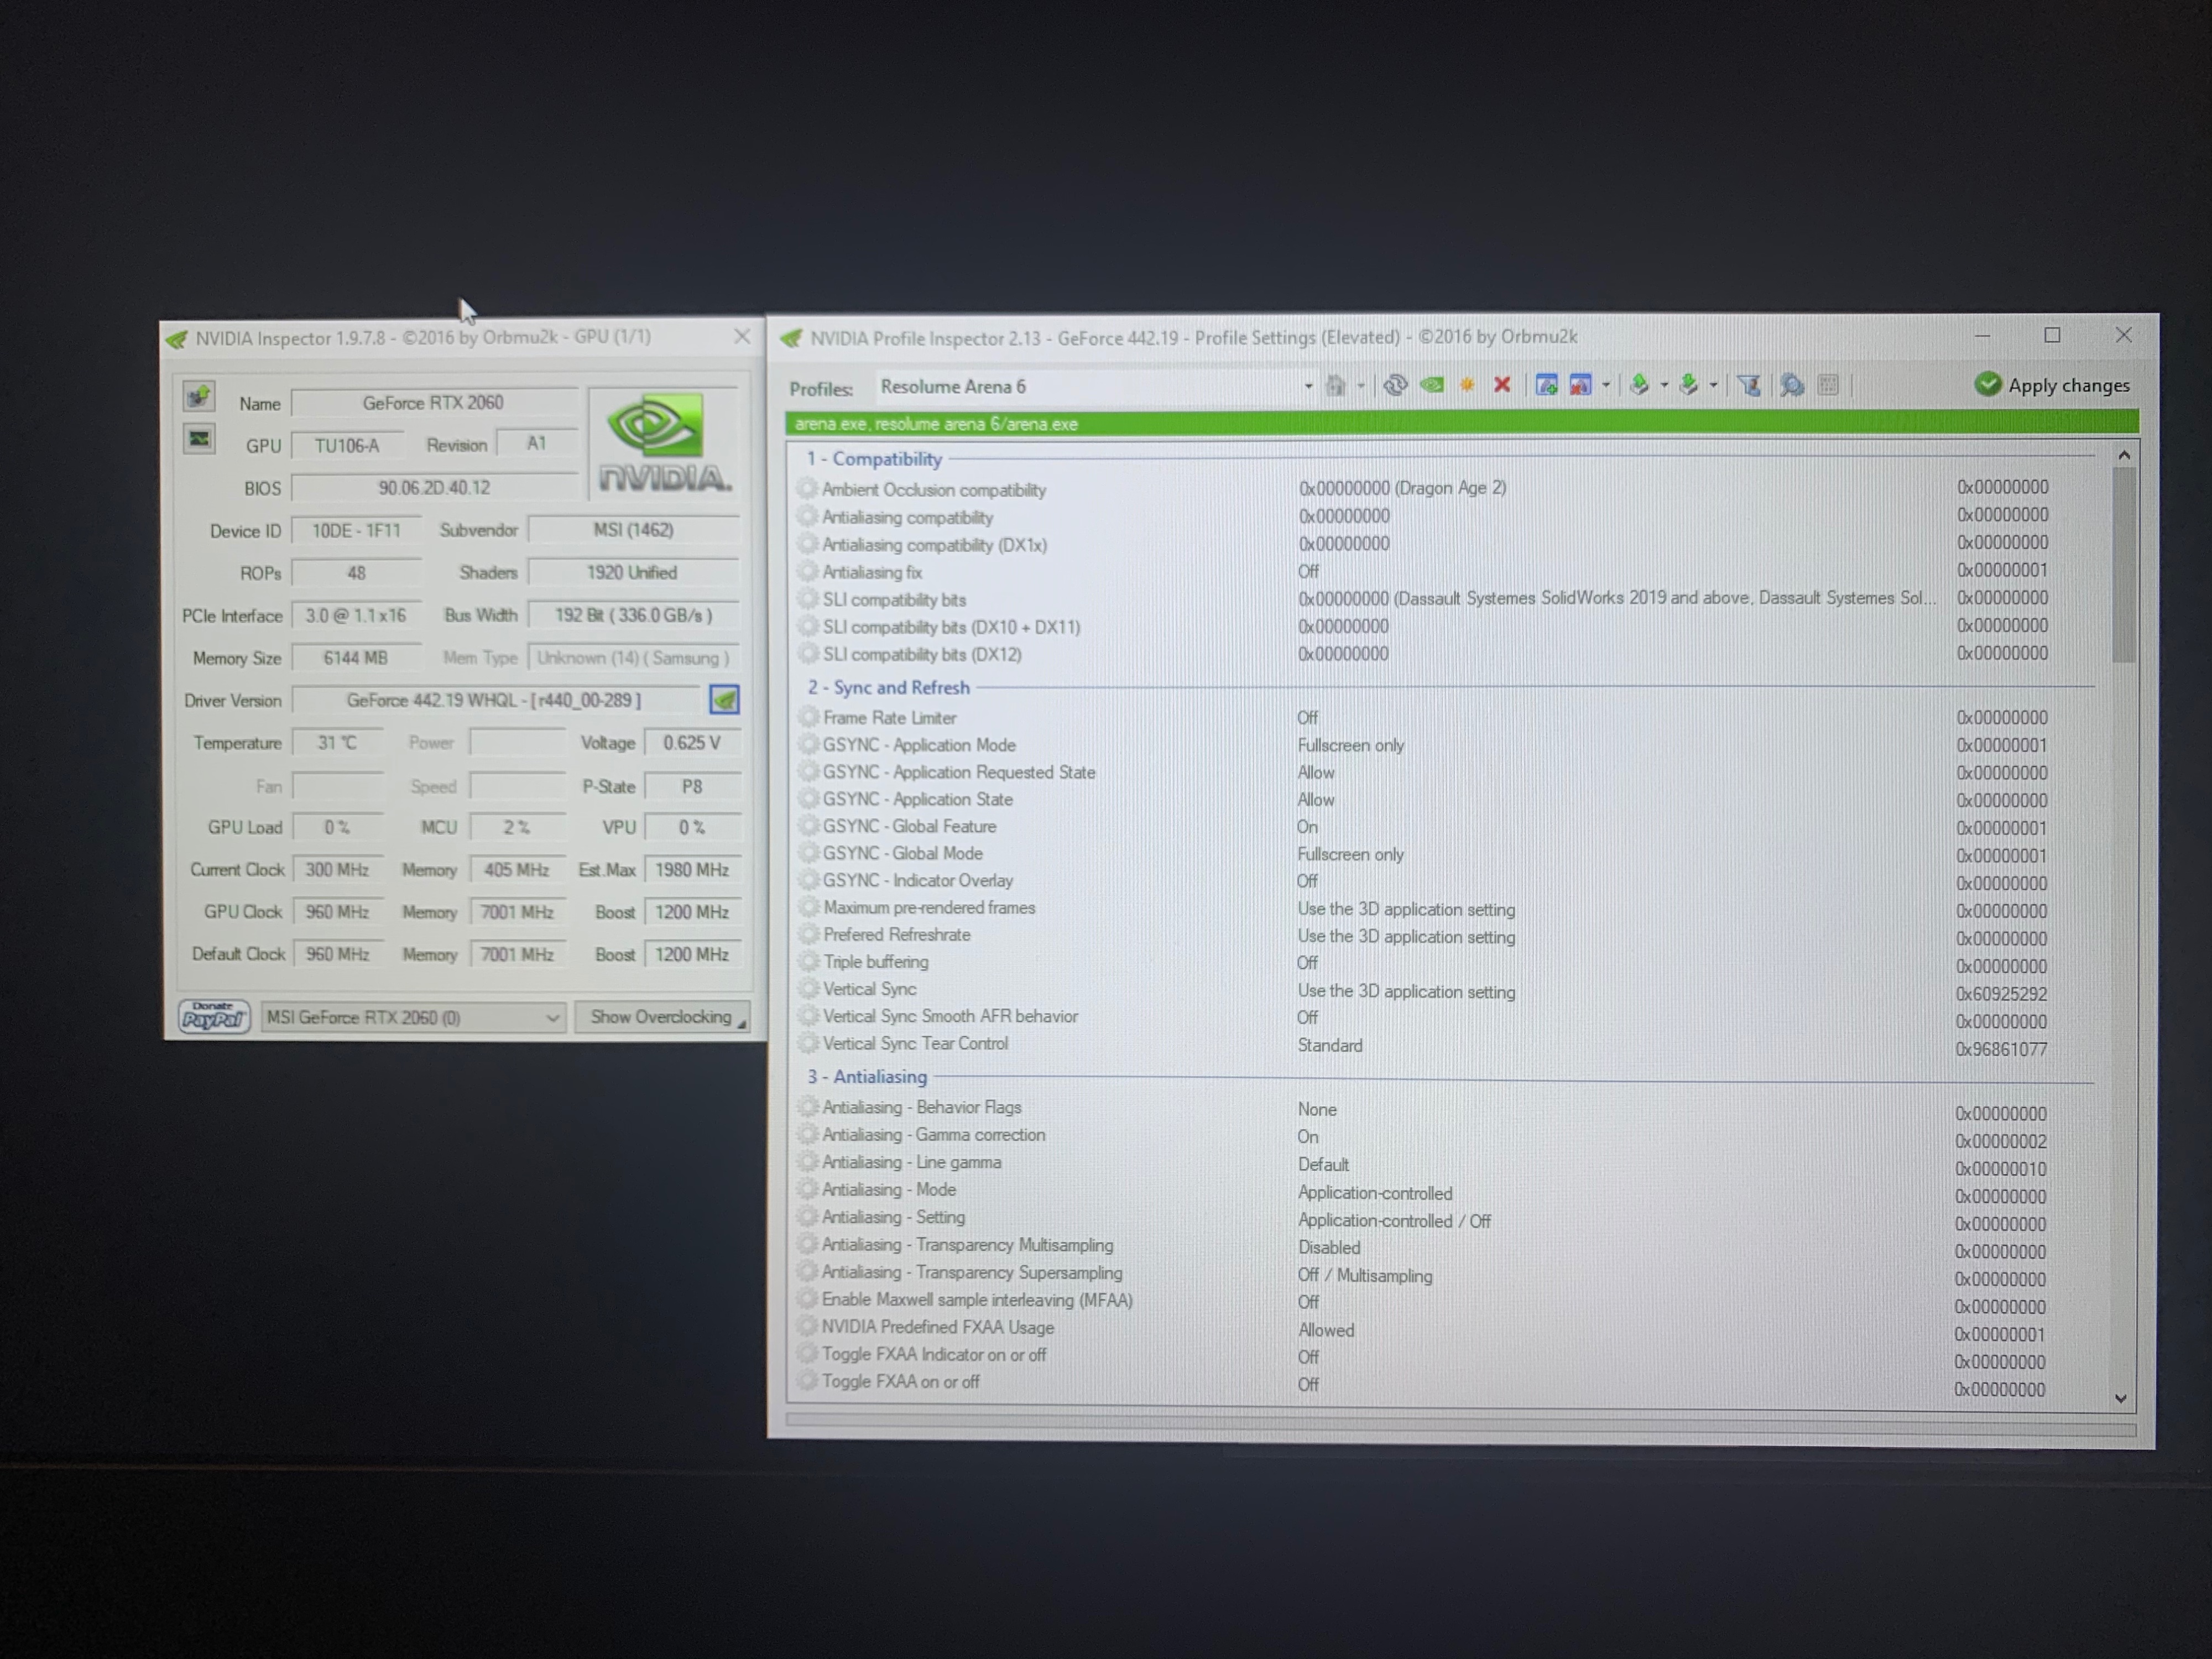Click the Apply changes button
2212x1659 pixels.
click(2052, 386)
